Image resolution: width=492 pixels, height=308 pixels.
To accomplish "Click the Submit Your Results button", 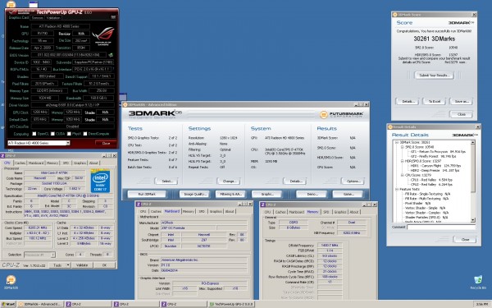I will (x=435, y=76).
